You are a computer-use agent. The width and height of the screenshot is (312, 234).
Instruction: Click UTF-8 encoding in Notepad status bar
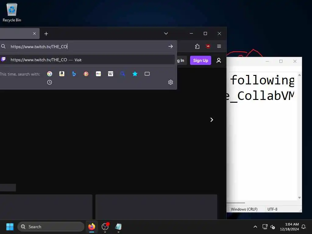[272, 209]
